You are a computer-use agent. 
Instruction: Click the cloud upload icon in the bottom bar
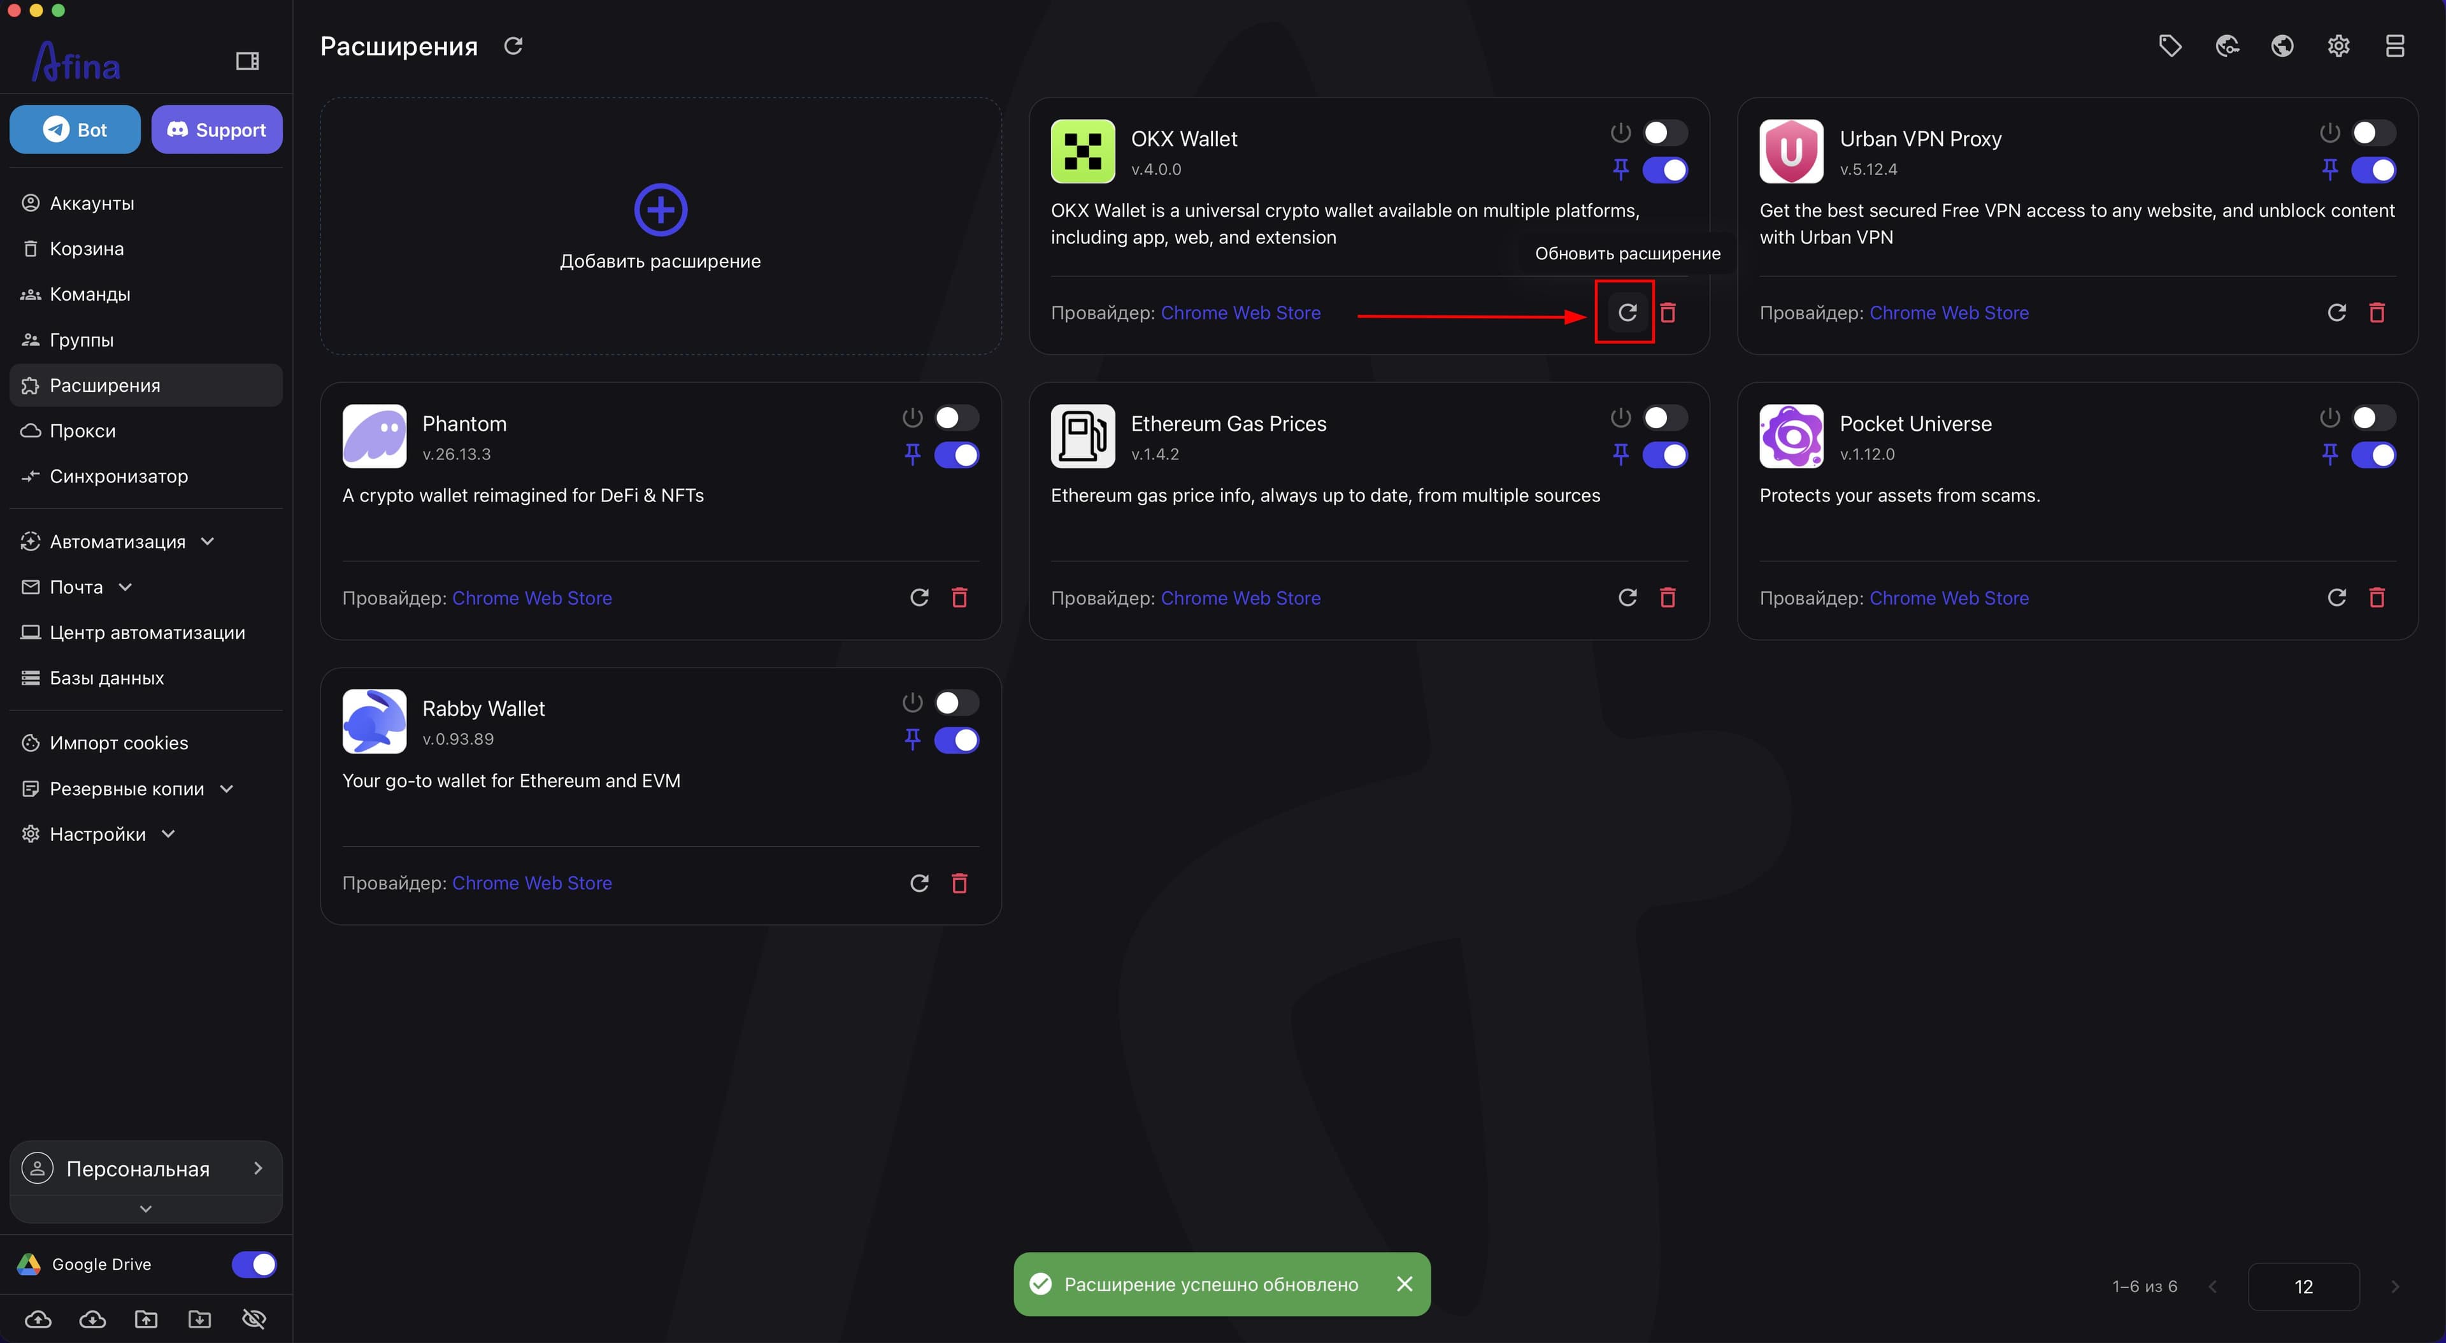[38, 1318]
